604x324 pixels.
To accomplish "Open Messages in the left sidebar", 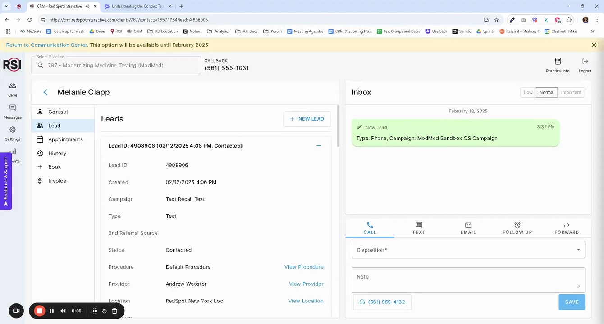I will 13,108.
